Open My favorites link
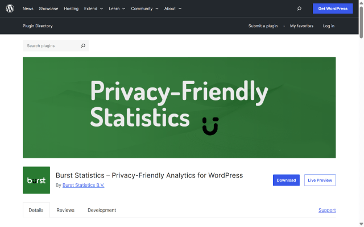 pos(301,26)
